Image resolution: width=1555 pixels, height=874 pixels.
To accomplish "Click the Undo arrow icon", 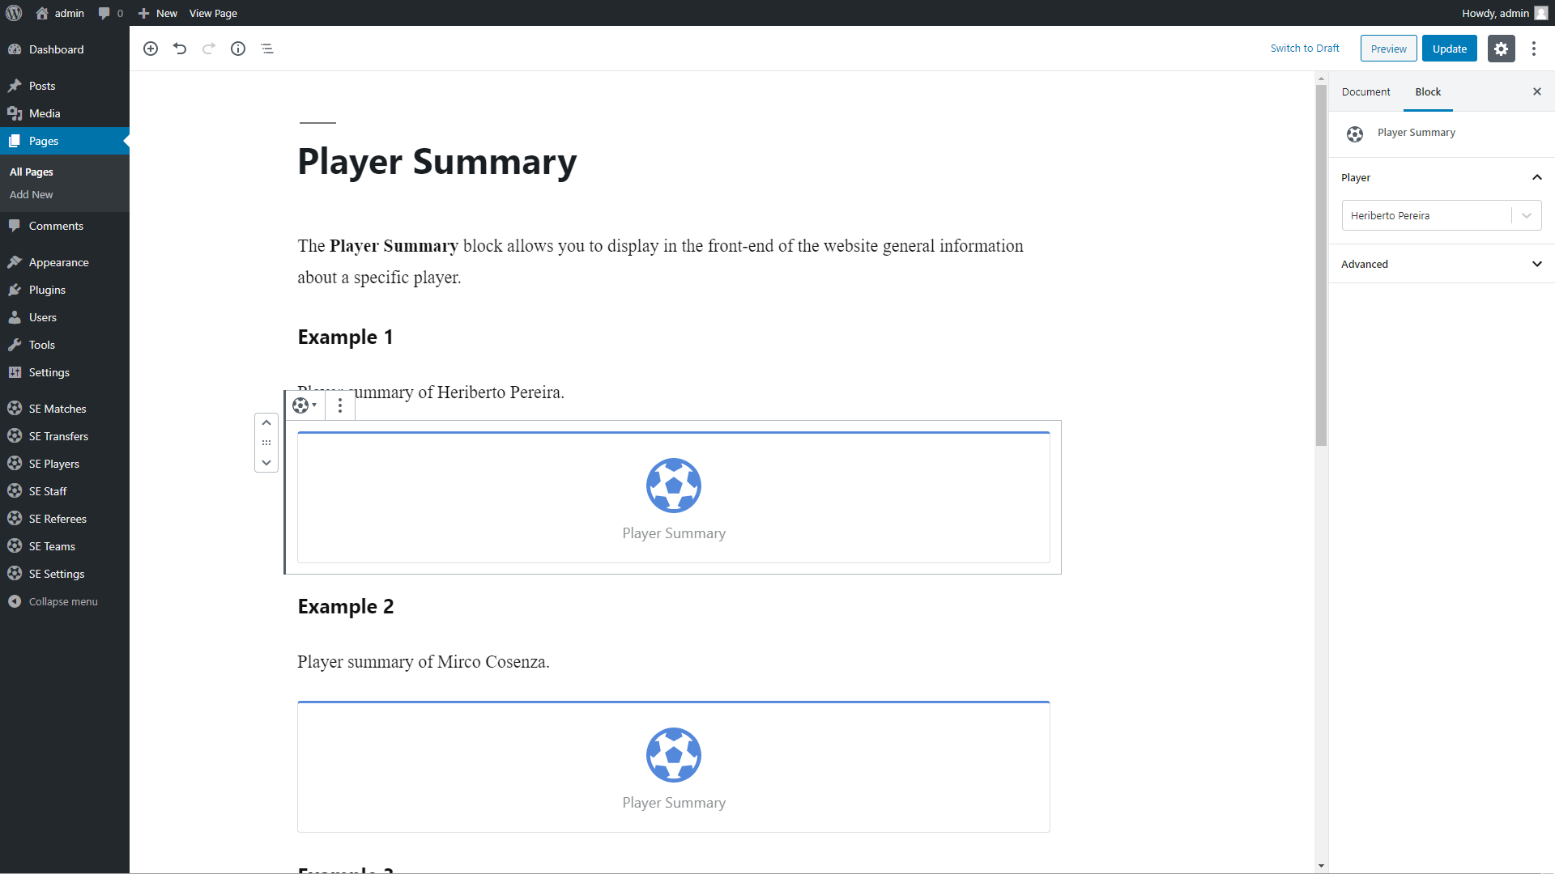I will coord(180,49).
